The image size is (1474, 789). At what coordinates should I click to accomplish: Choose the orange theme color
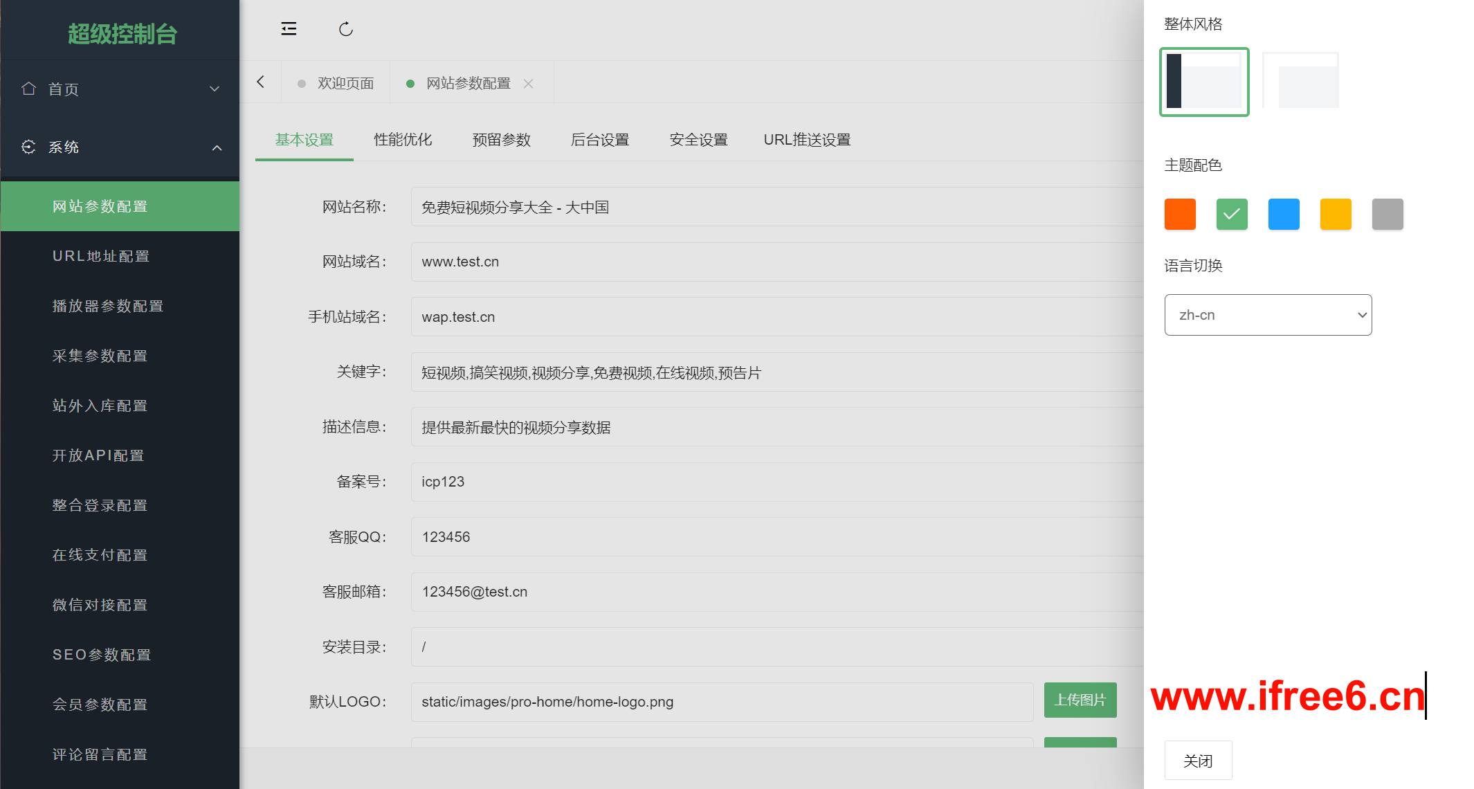(x=1180, y=214)
